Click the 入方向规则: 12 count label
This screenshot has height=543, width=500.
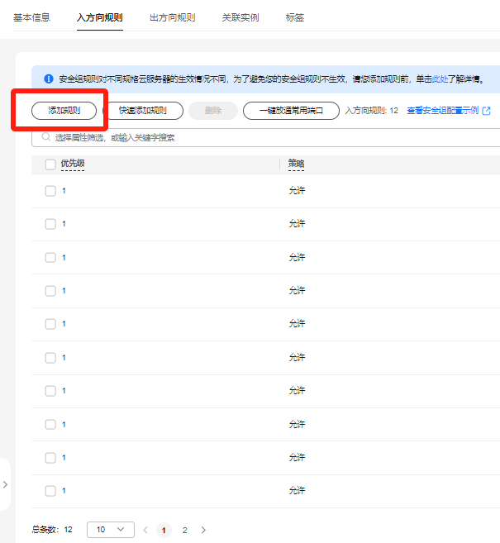click(372, 111)
